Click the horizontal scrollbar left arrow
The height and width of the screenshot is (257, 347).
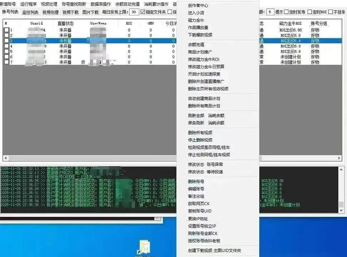coord(6,158)
